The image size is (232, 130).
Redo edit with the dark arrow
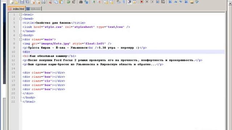point(74,2)
